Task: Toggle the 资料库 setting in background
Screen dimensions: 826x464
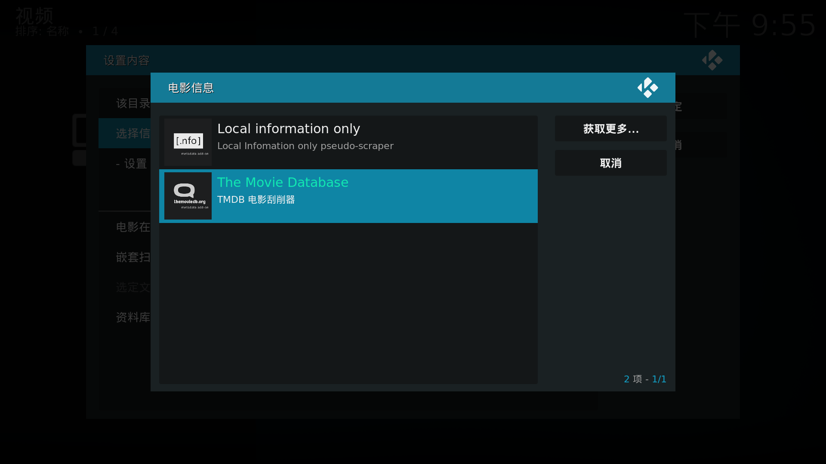Action: (133, 317)
